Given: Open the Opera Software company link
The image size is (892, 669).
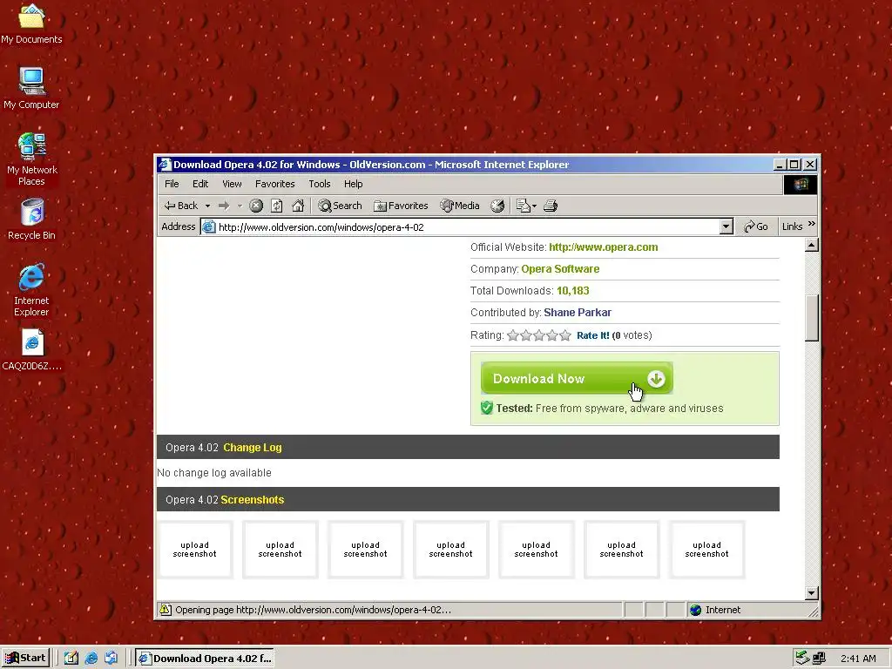Looking at the screenshot, I should [560, 268].
